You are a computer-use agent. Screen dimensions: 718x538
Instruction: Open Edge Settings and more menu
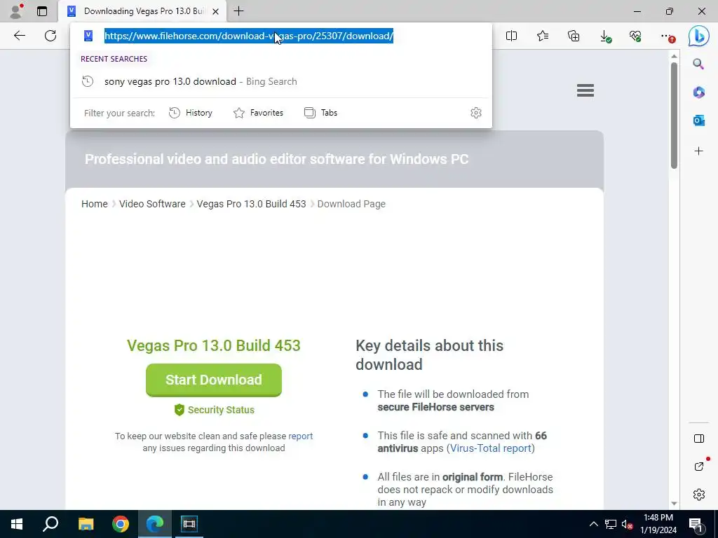pos(668,36)
